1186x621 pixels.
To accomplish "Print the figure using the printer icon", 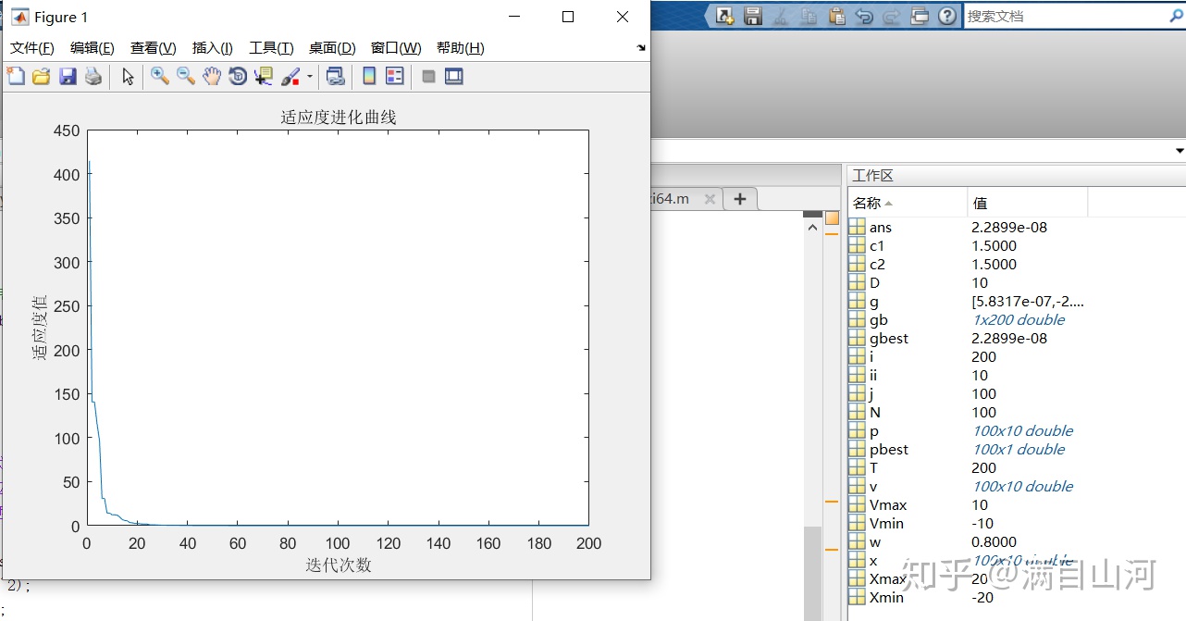I will (93, 77).
